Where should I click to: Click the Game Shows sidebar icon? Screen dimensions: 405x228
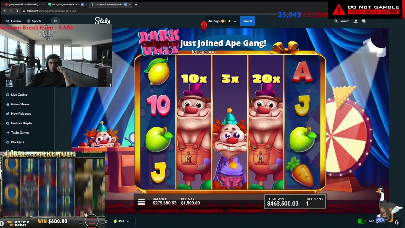pyautogui.click(x=8, y=104)
